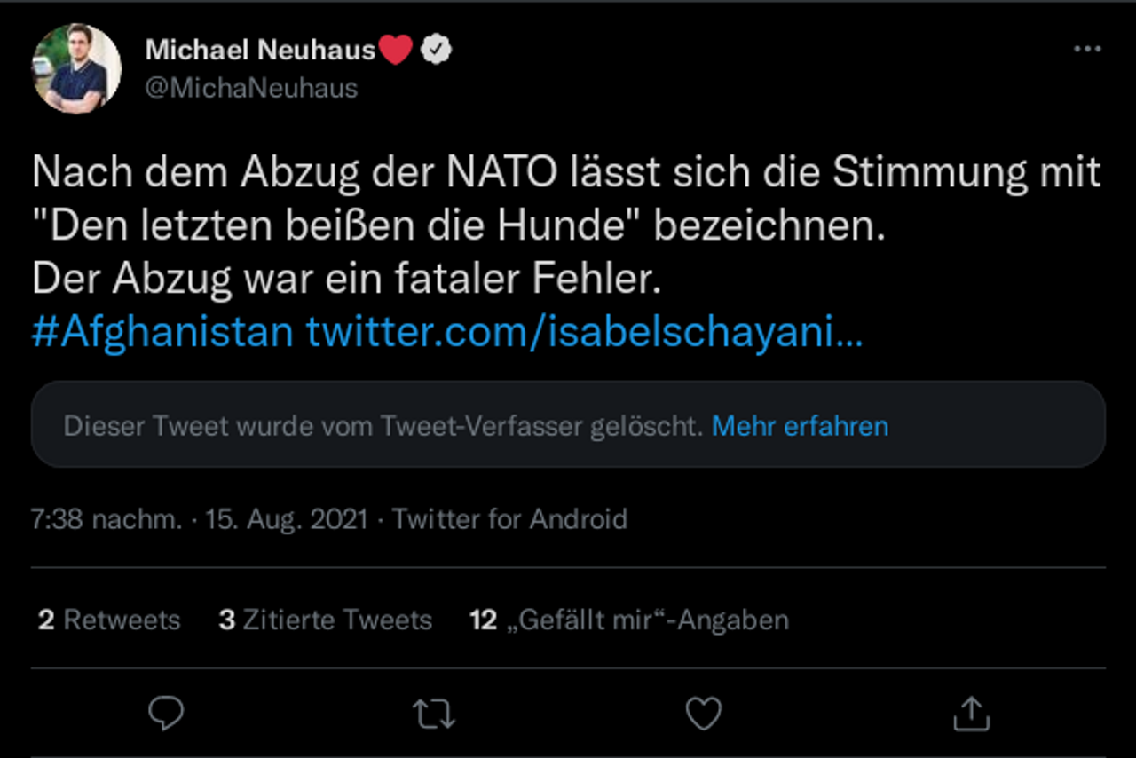Click the deleted tweet notice box

click(x=382, y=426)
